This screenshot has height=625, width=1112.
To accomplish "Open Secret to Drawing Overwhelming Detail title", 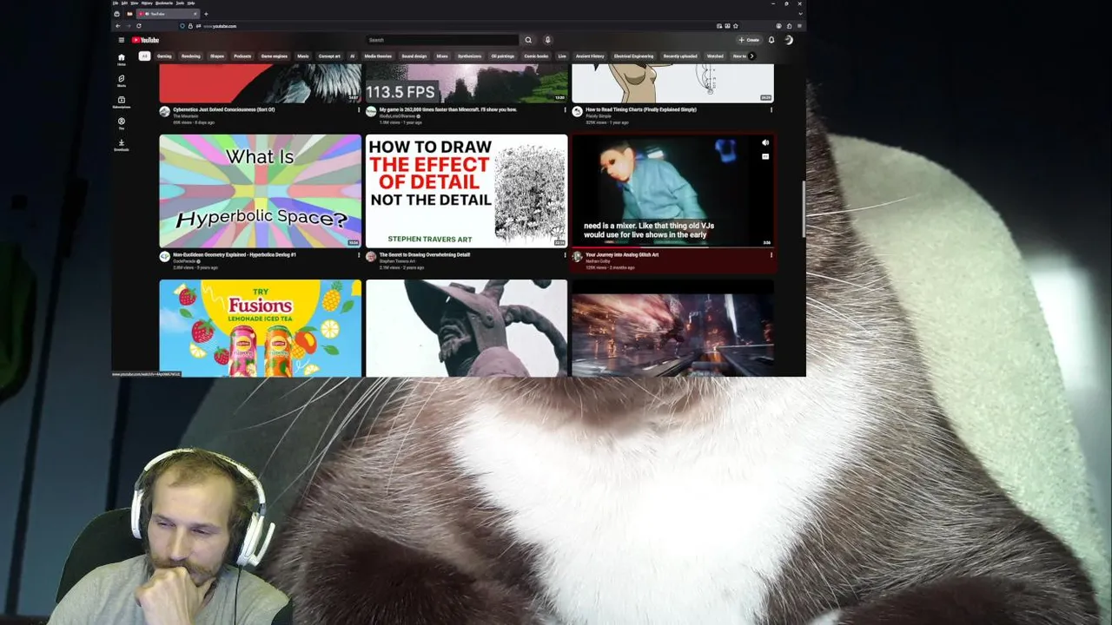I will pyautogui.click(x=425, y=254).
